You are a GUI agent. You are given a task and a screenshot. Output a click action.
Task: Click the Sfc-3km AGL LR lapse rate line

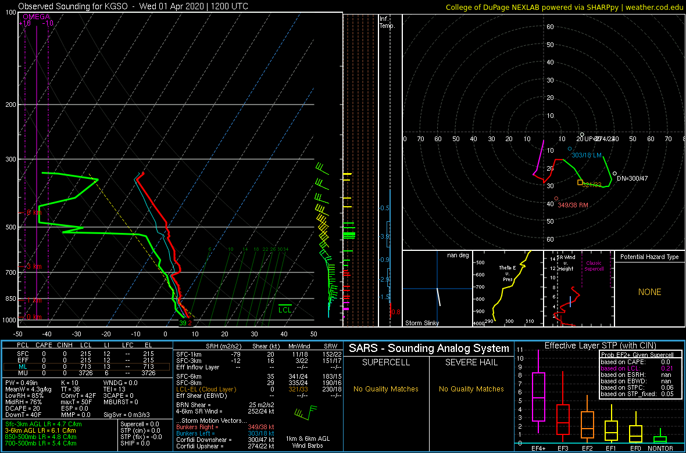[44, 424]
